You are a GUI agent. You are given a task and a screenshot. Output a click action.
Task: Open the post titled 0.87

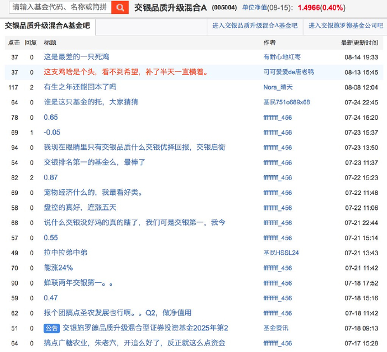(51, 177)
